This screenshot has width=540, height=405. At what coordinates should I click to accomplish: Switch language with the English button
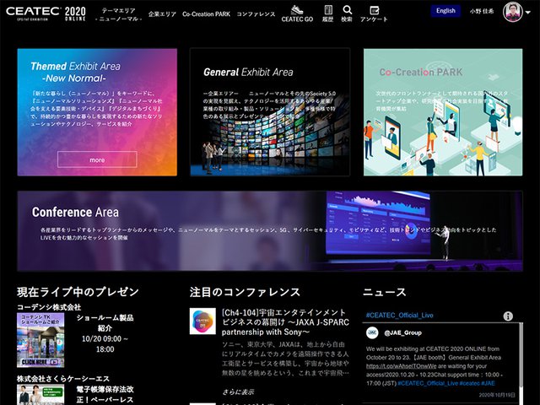tap(445, 11)
